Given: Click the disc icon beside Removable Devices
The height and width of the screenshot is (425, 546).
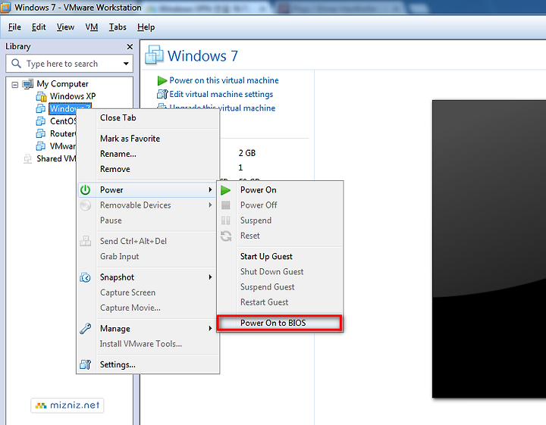Looking at the screenshot, I should (85, 205).
